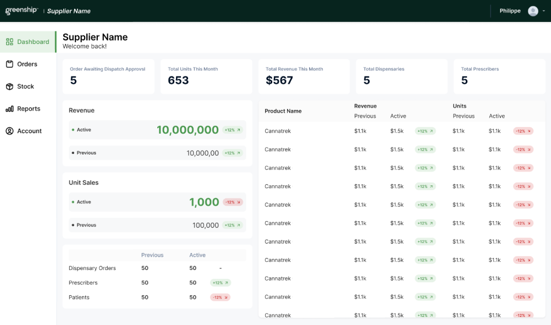Open the Order Awaiting Dispatch Approval card
This screenshot has height=325, width=551.
[x=108, y=76]
